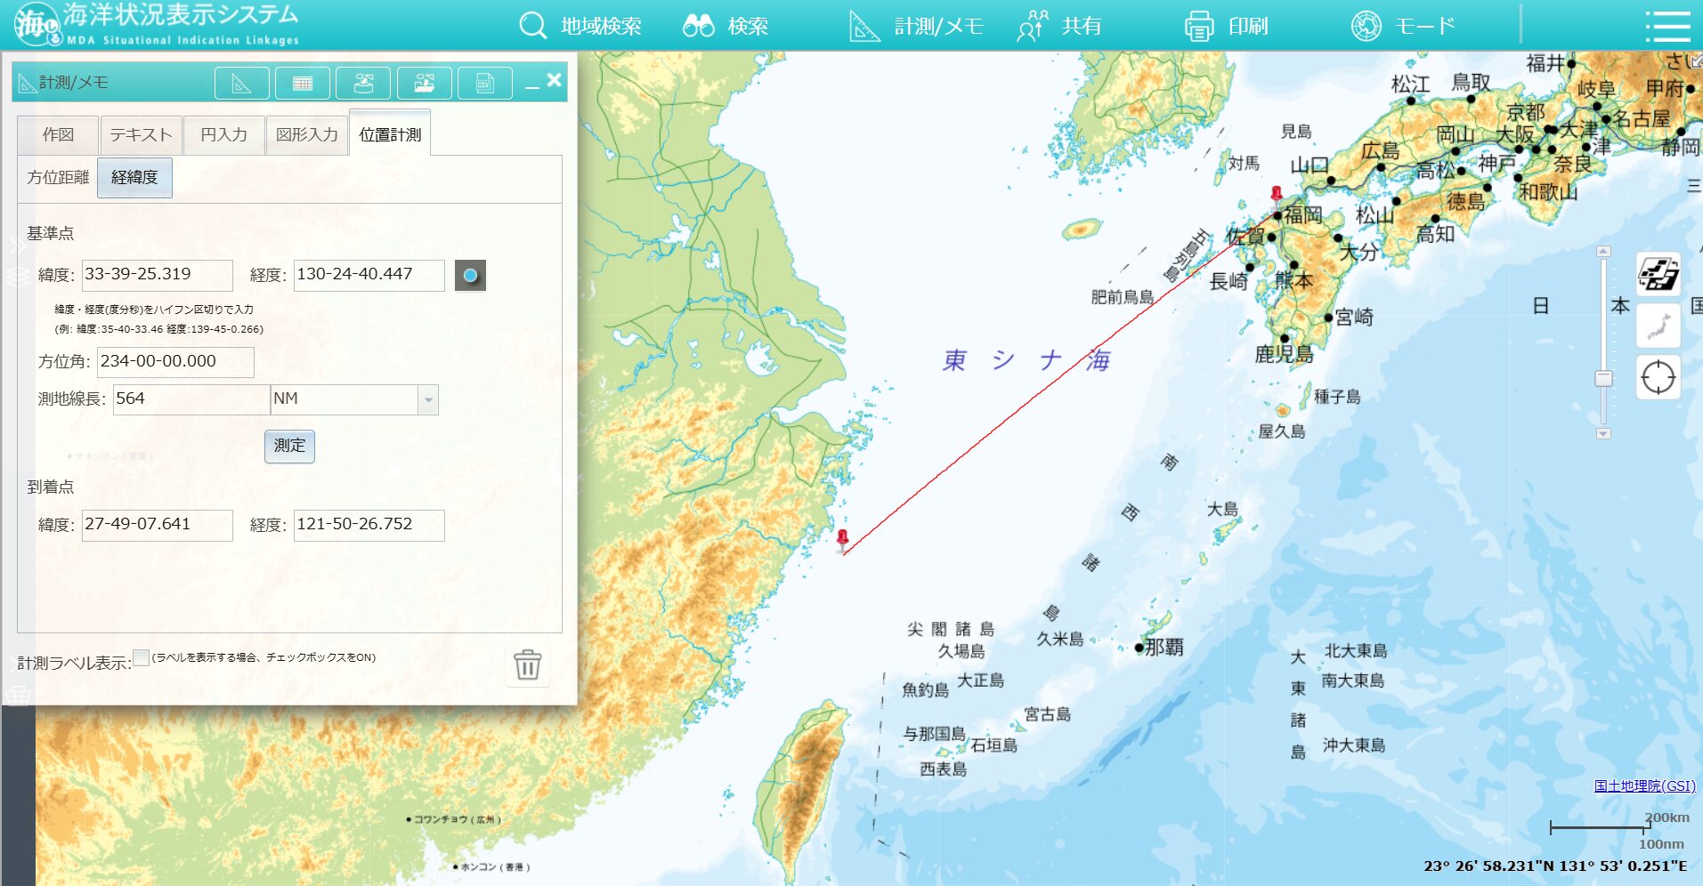Viewport: 1703px width, 886px height.
Task: Click the 基準点 経度 input field
Action: pos(369,275)
